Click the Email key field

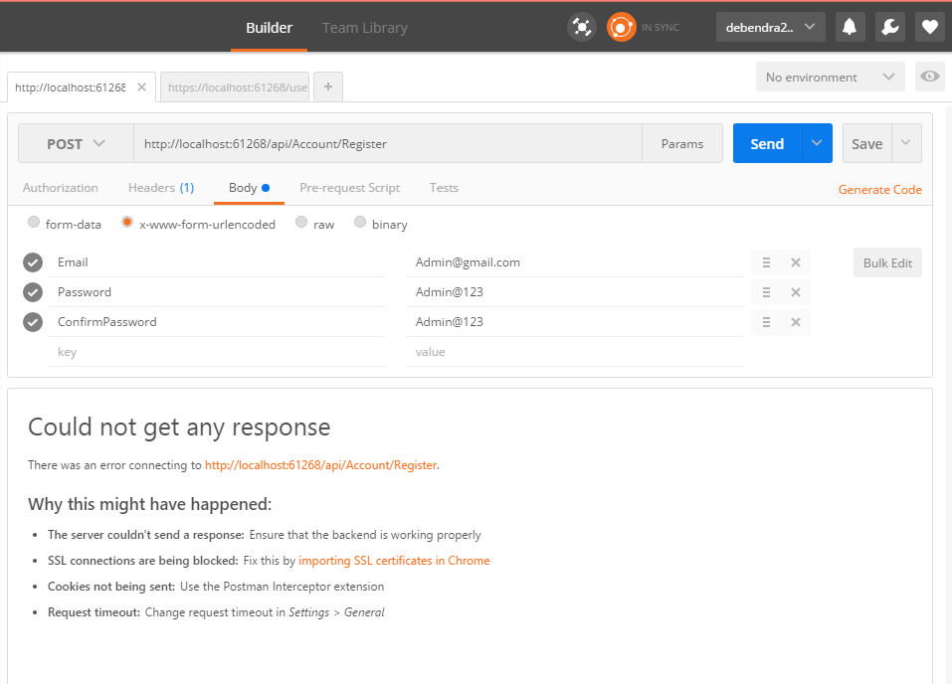point(217,262)
